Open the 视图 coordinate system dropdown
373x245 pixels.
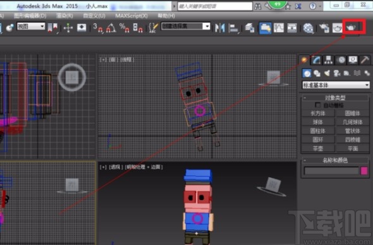coord(31,26)
